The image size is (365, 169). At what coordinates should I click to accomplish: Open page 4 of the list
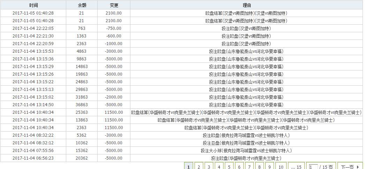pos(219,167)
